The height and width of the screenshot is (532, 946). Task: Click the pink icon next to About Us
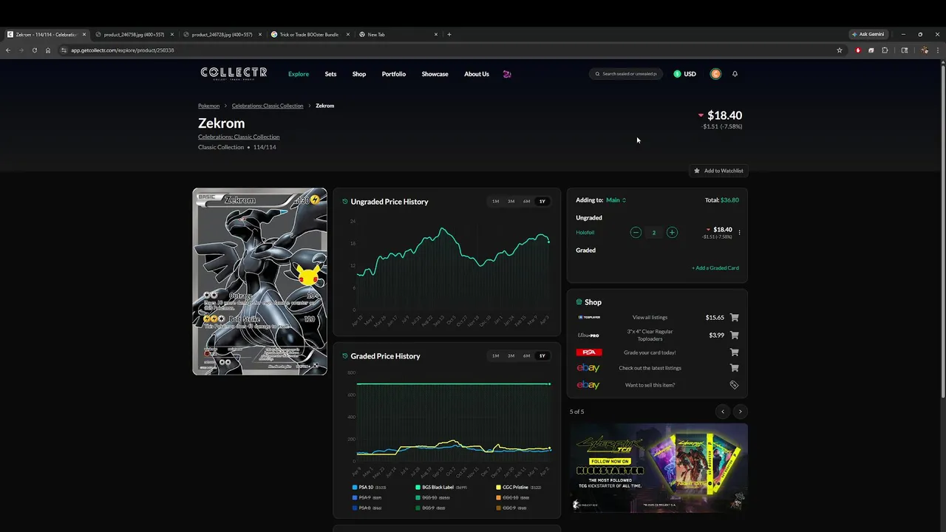pos(507,74)
